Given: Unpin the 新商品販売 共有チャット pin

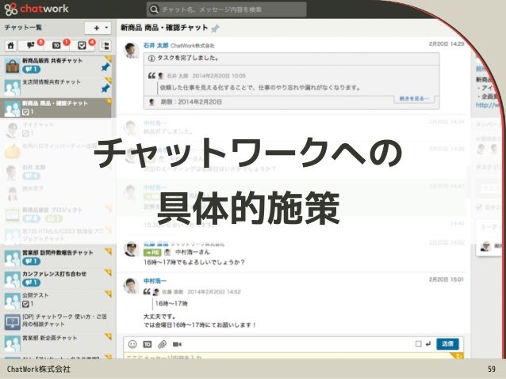Looking at the screenshot, I should (105, 67).
